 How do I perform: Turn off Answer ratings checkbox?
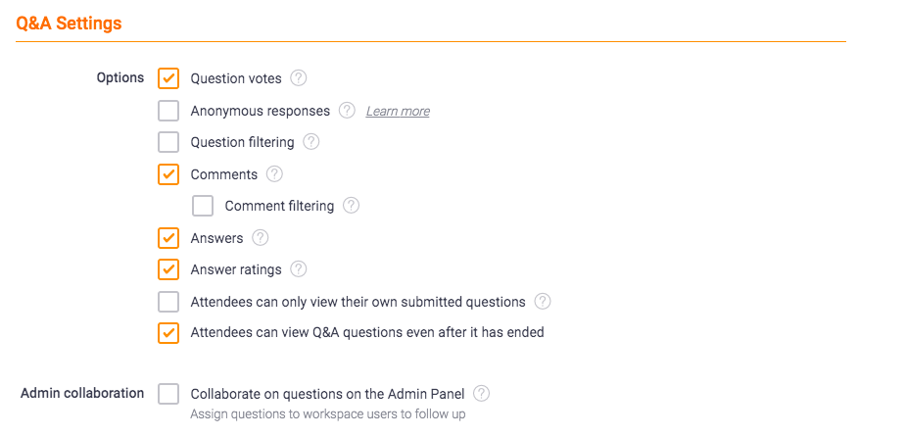(x=168, y=268)
